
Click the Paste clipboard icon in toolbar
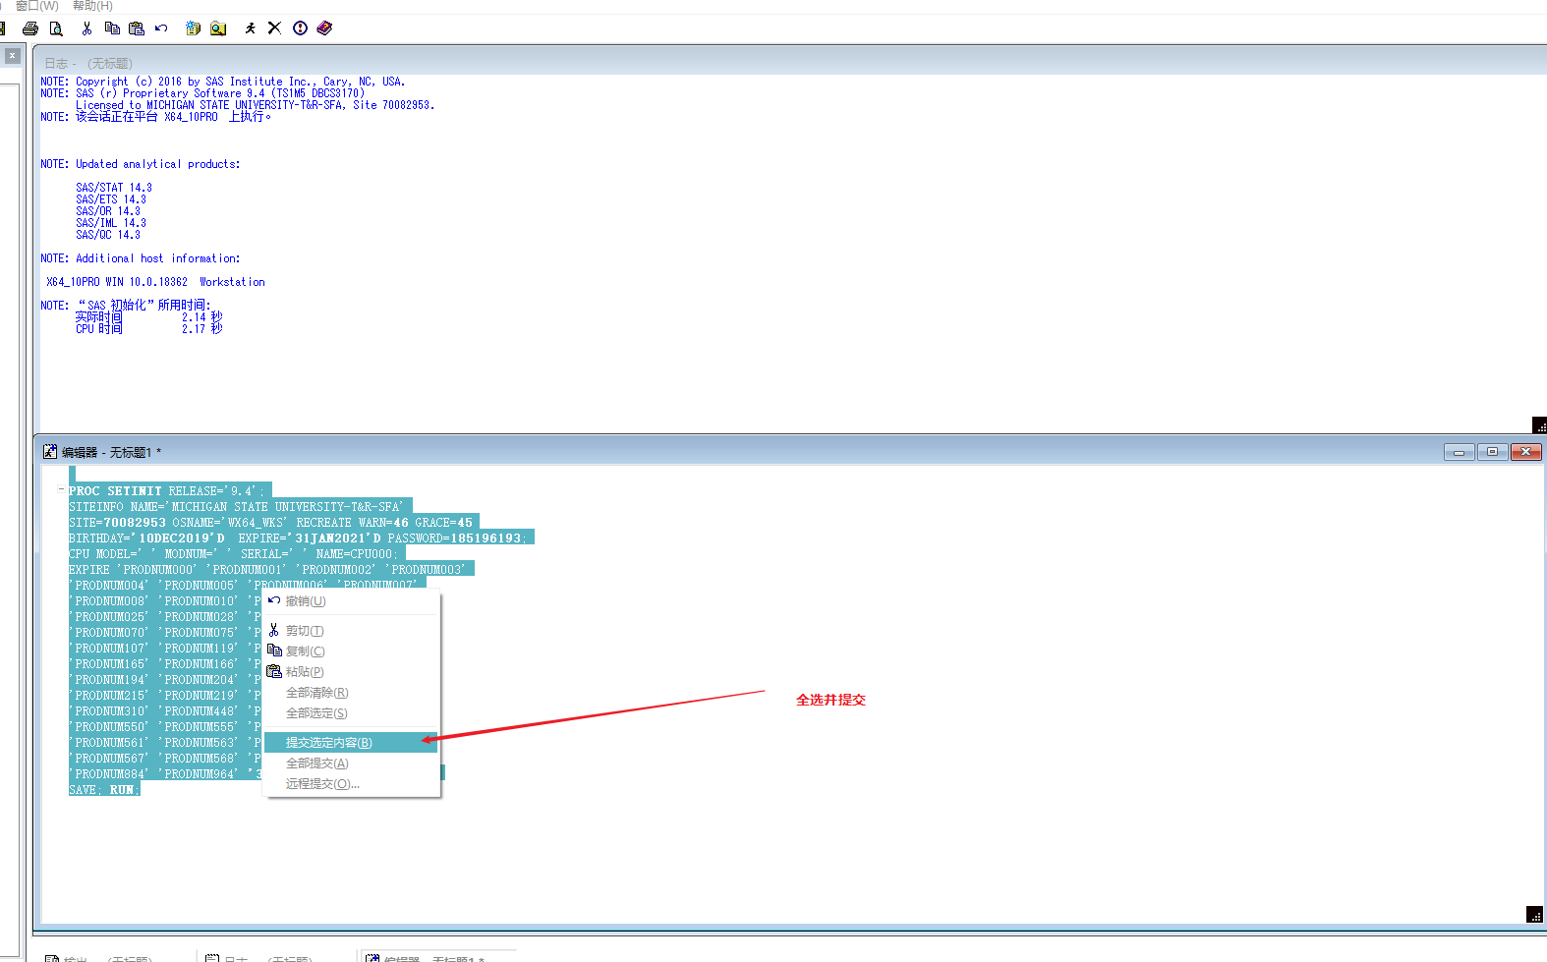click(x=137, y=28)
